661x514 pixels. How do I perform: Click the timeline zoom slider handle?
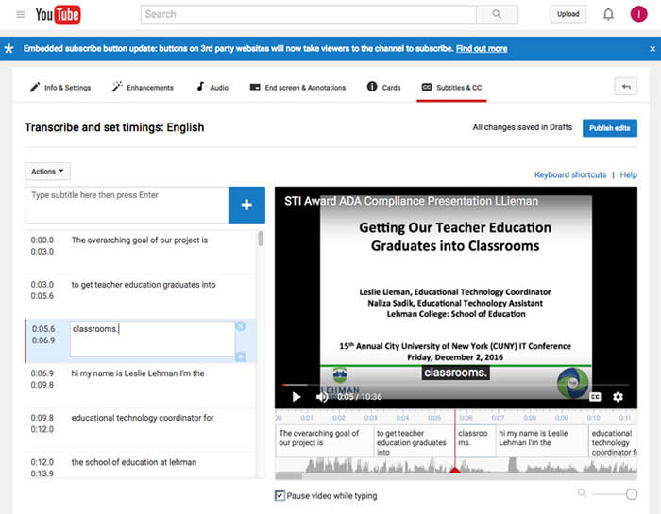631,494
